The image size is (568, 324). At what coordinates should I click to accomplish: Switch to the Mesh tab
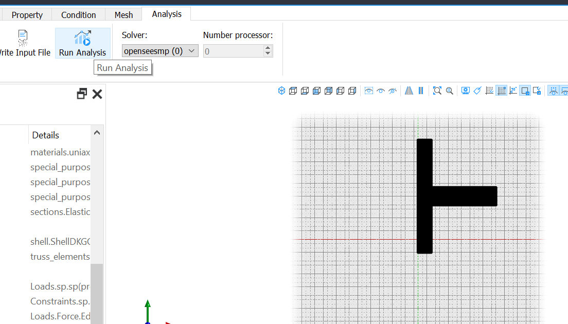(123, 15)
